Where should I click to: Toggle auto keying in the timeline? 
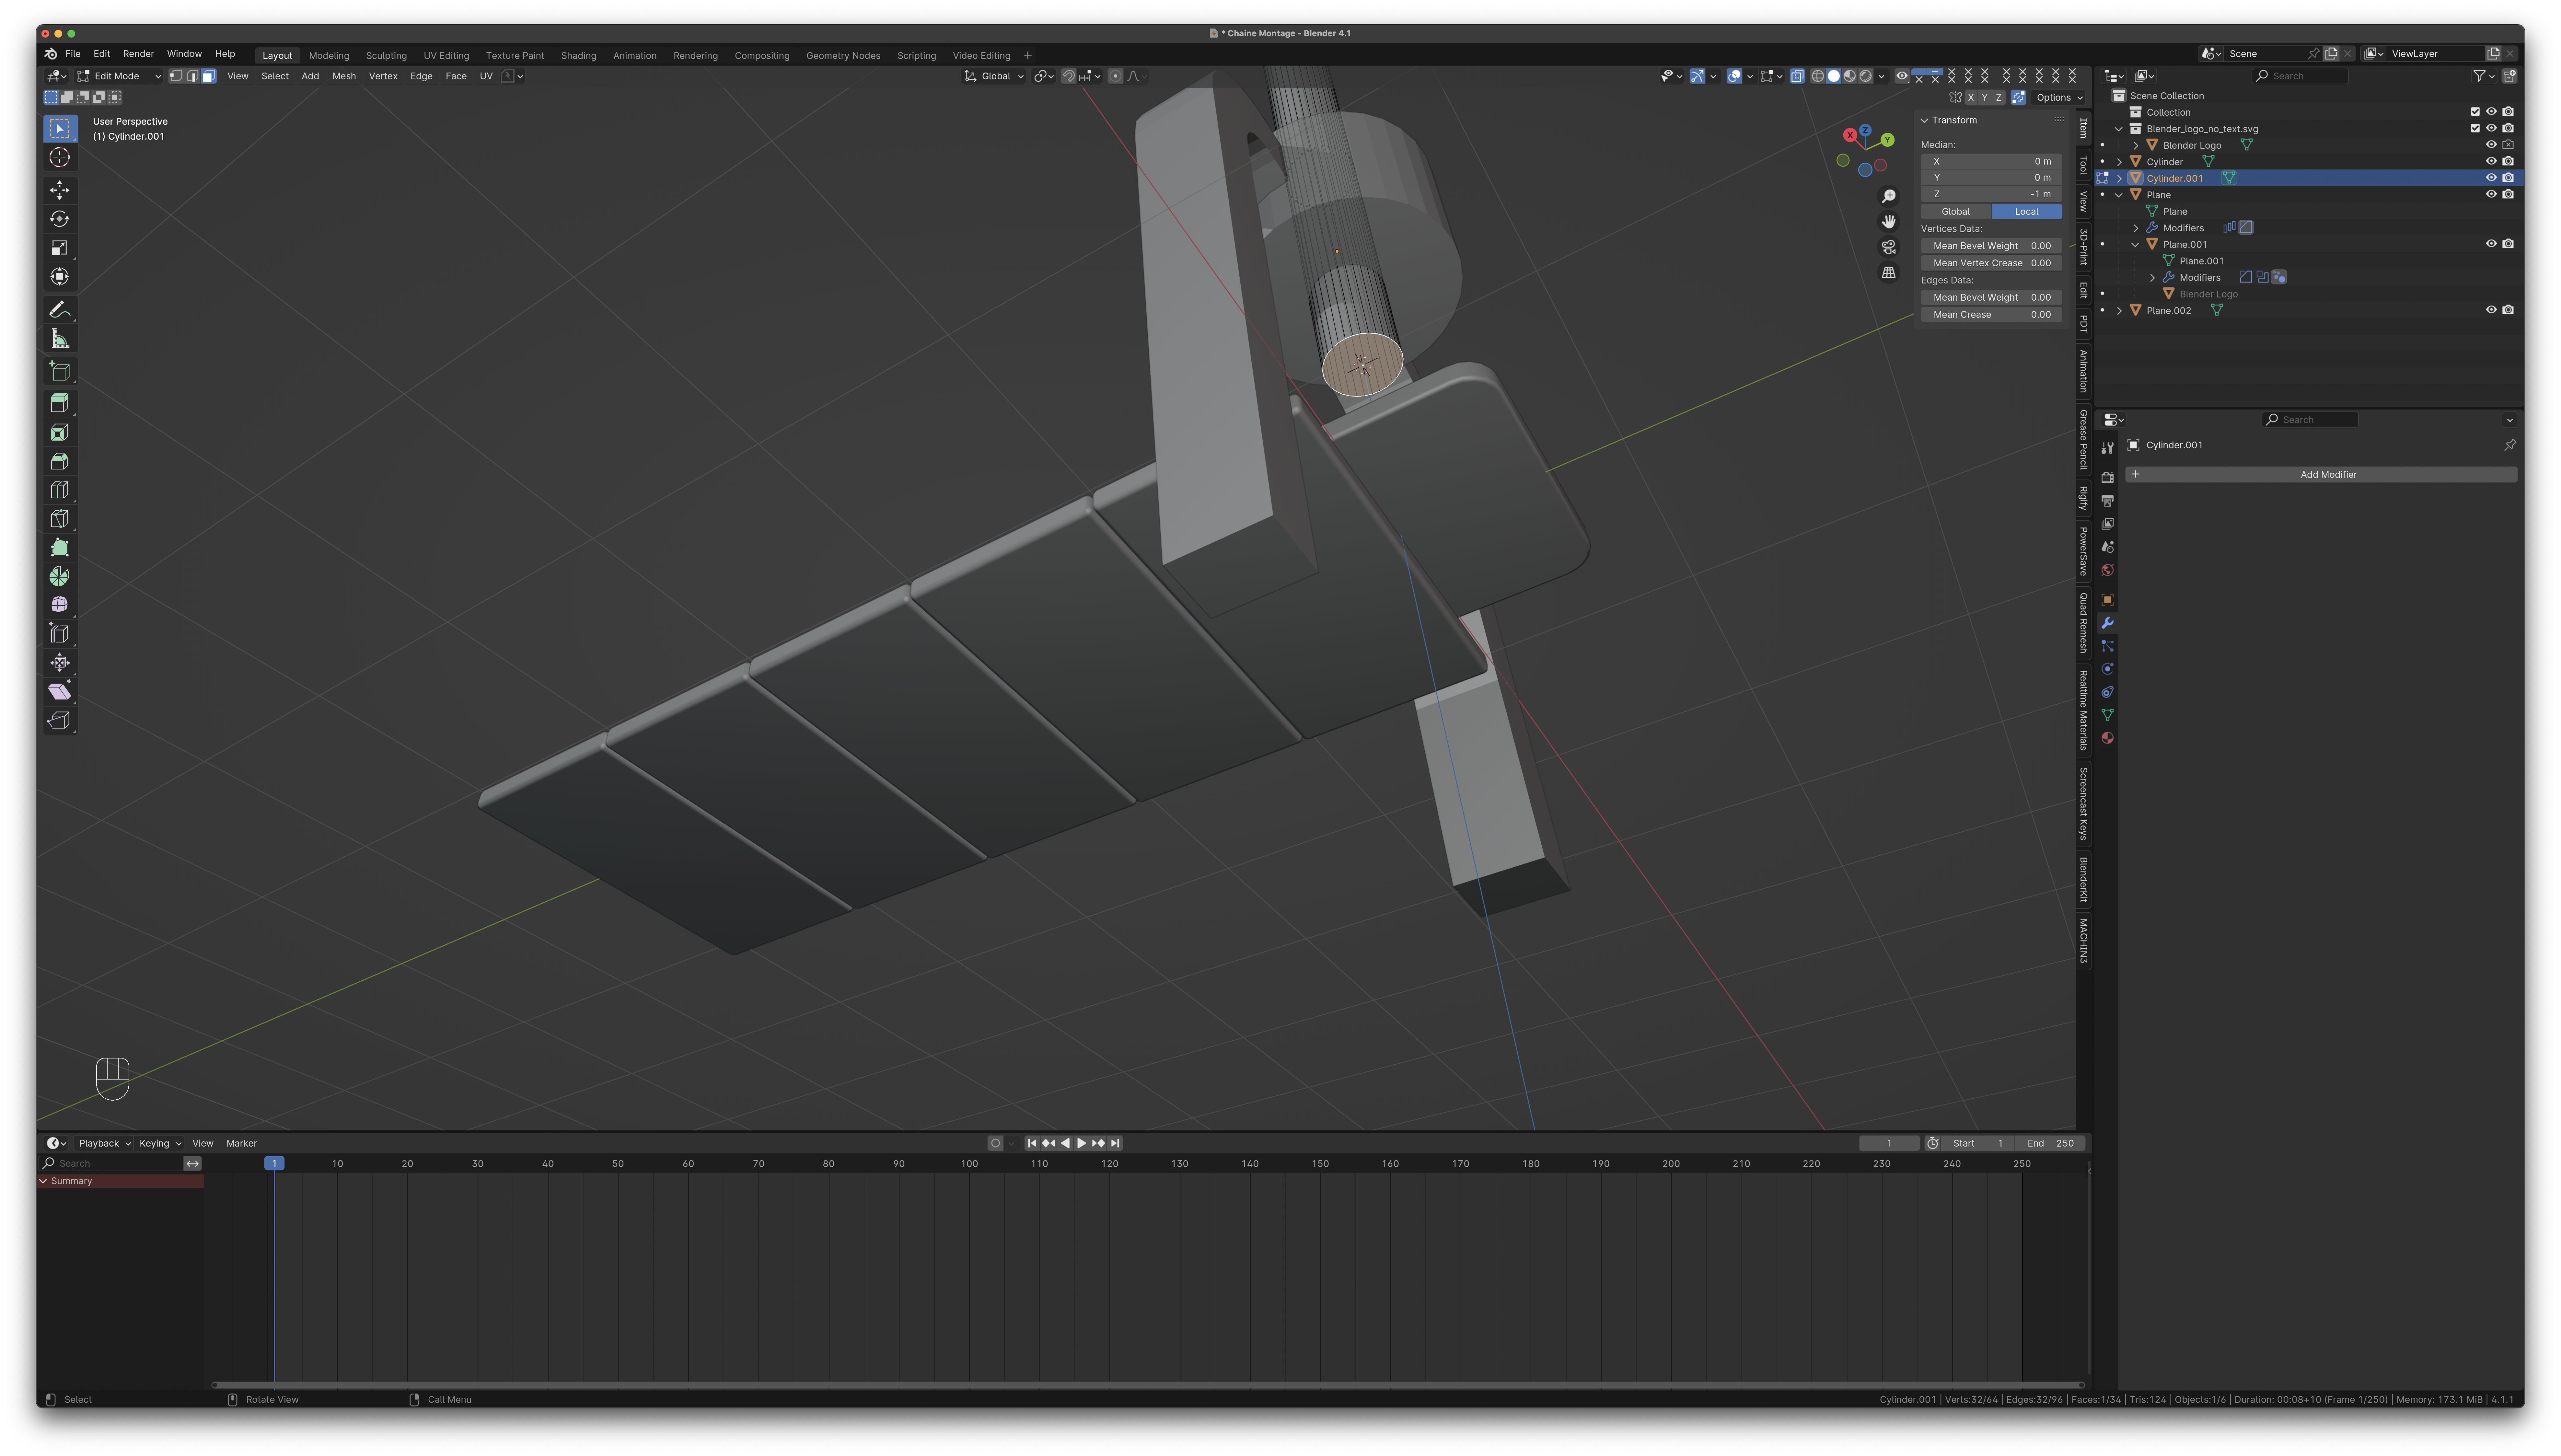coord(995,1143)
